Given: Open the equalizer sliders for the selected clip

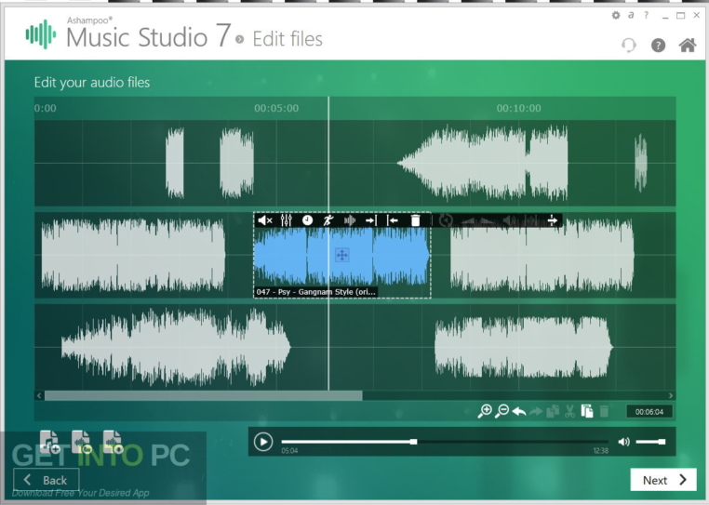Looking at the screenshot, I should click(287, 220).
